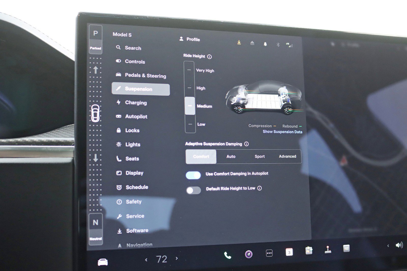Enable Default Ride Height to Low
Screen dimensions: 407x271
tap(194, 191)
